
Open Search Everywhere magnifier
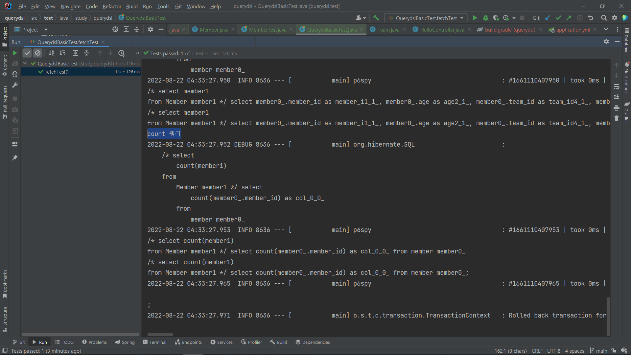pyautogui.click(x=604, y=18)
